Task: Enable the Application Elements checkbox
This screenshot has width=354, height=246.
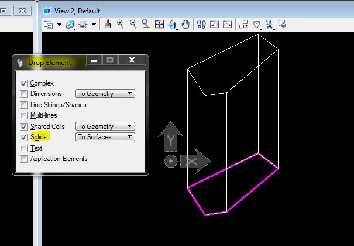Action: point(23,159)
